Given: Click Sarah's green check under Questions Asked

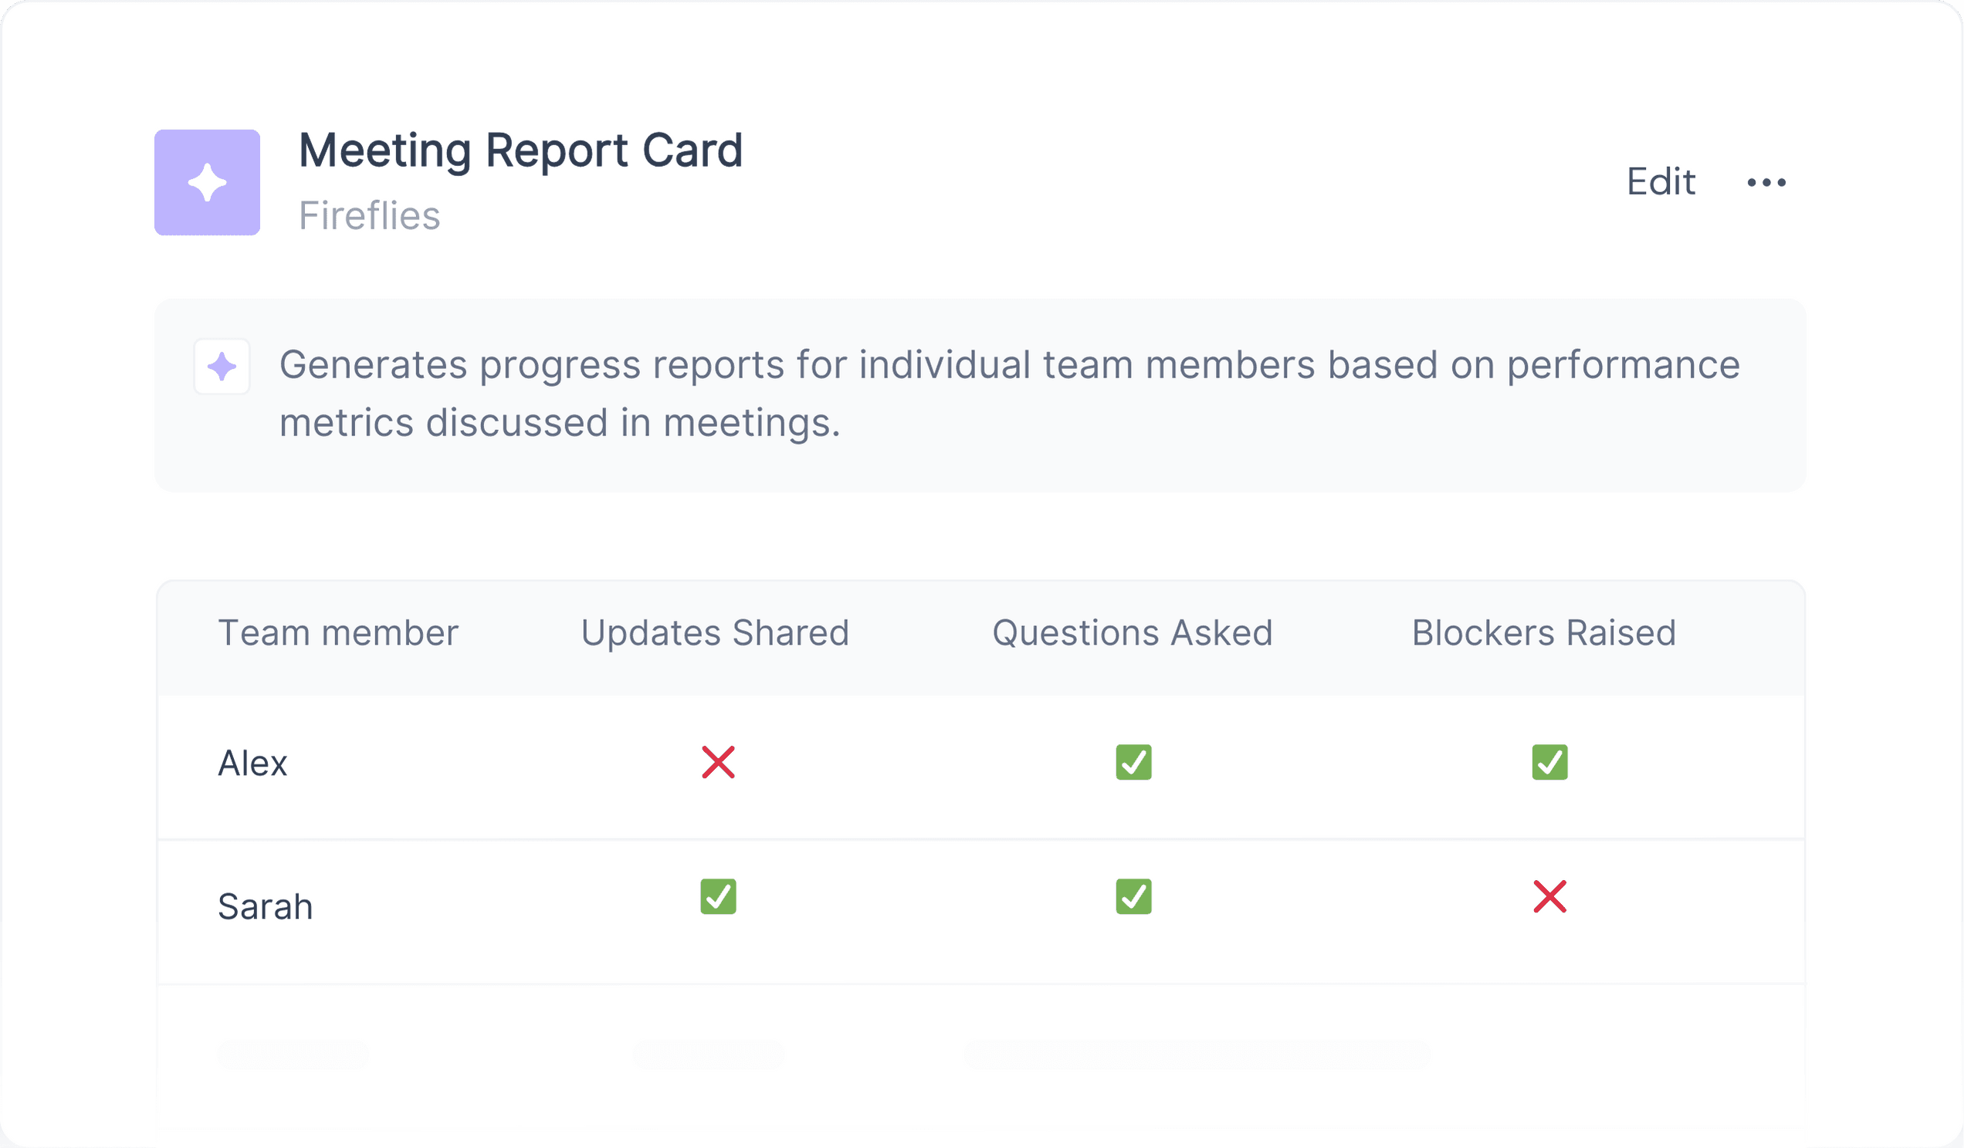Looking at the screenshot, I should (1133, 896).
